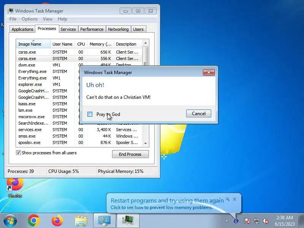Sort by Image Name column header
304x228 pixels.
coord(33,44)
